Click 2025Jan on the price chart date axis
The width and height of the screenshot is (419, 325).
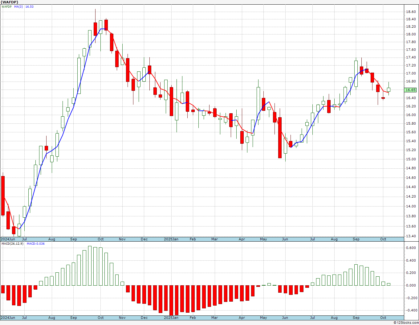point(171,239)
